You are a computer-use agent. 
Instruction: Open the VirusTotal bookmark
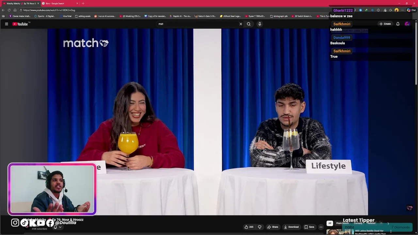pyautogui.click(x=65, y=16)
